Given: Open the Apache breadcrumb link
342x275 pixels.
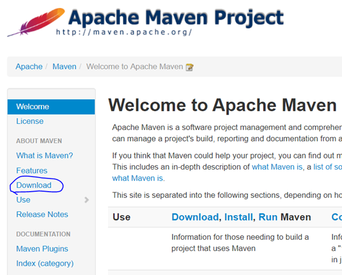Looking at the screenshot, I should (x=29, y=67).
